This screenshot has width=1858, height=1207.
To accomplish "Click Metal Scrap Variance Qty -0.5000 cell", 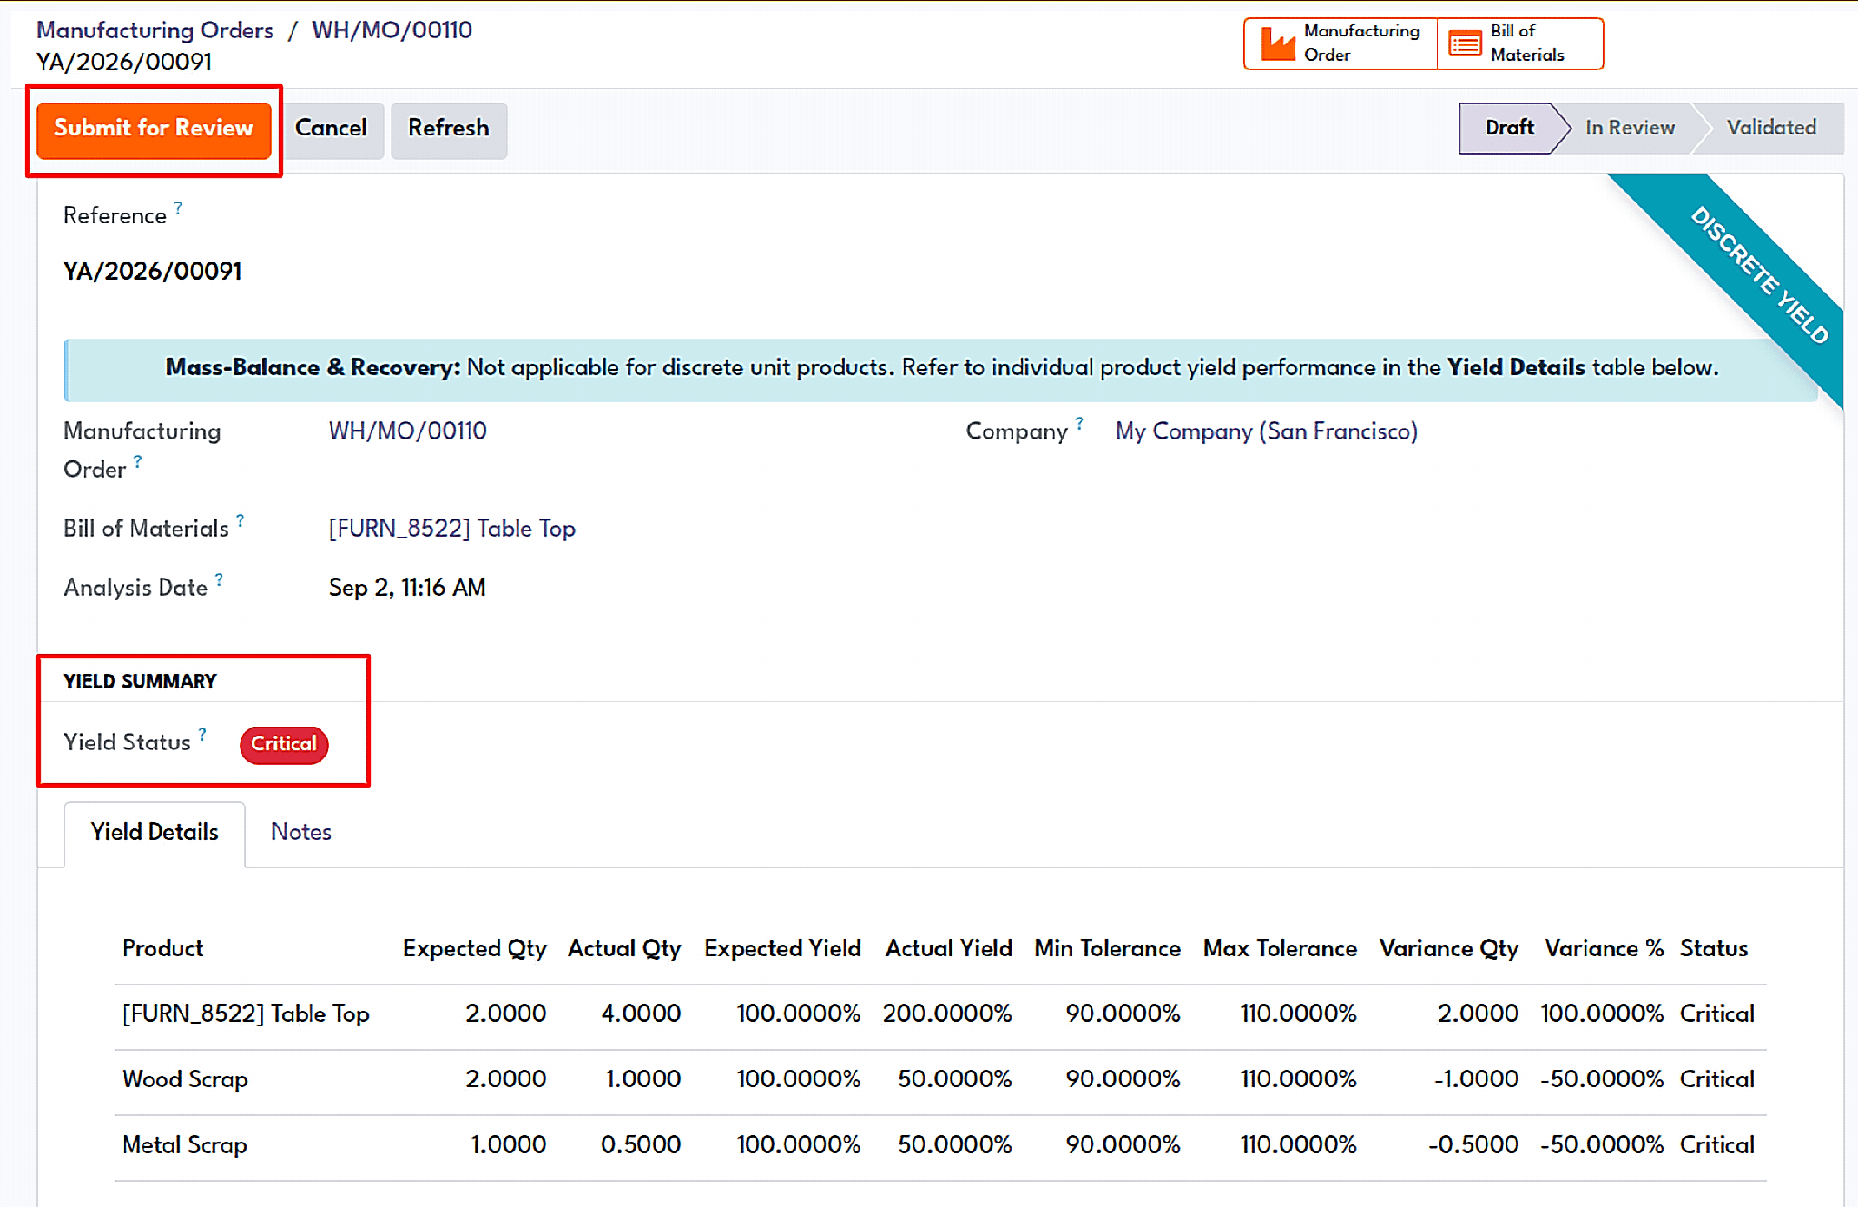I will point(1473,1145).
